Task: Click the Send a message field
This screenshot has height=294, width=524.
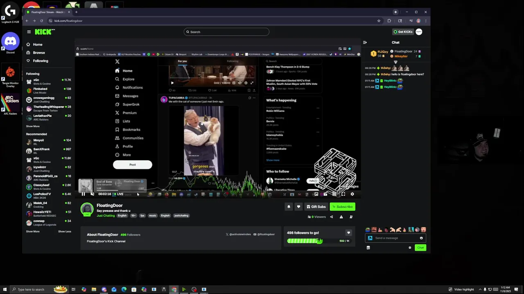Action: point(395,238)
